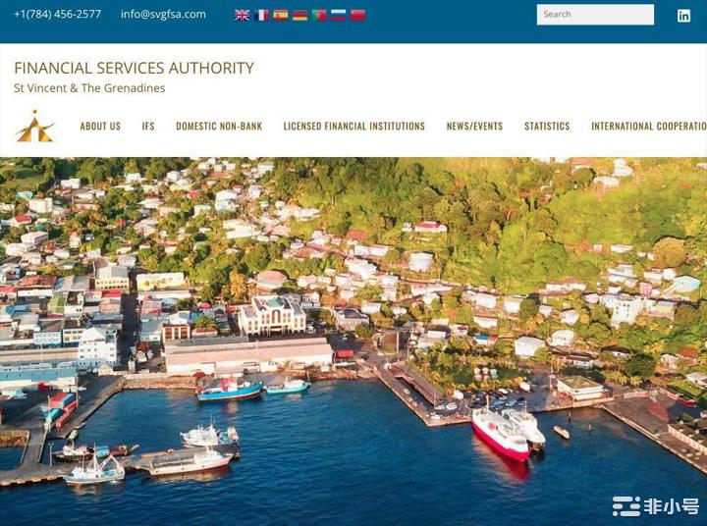707x526 pixels.
Task: Click the info@svgfsa.com email link
Action: (x=163, y=14)
